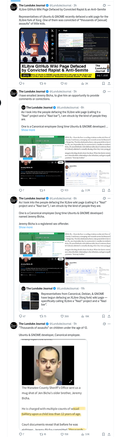Screen dimensions: 117x437
Task: Repost the post with 75 reposts
Action: (x=43, y=316)
